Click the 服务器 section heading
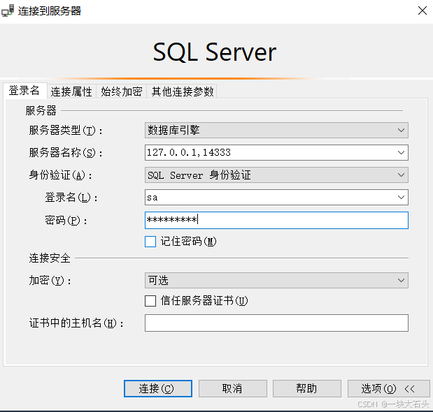The image size is (433, 412). (x=41, y=110)
